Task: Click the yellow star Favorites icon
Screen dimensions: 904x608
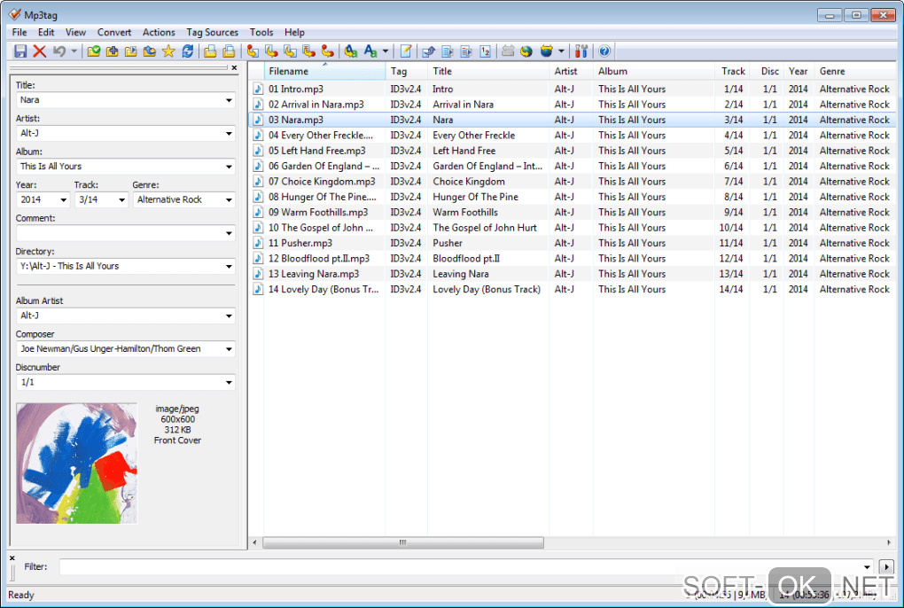Action: 168,51
